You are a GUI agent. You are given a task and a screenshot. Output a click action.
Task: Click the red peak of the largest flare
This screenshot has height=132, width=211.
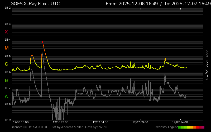(42, 41)
